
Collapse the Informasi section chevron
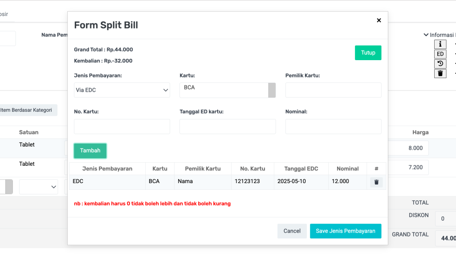pyautogui.click(x=426, y=35)
